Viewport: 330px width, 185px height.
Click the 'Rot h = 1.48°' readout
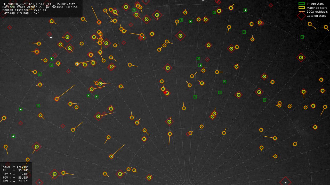click(15, 174)
